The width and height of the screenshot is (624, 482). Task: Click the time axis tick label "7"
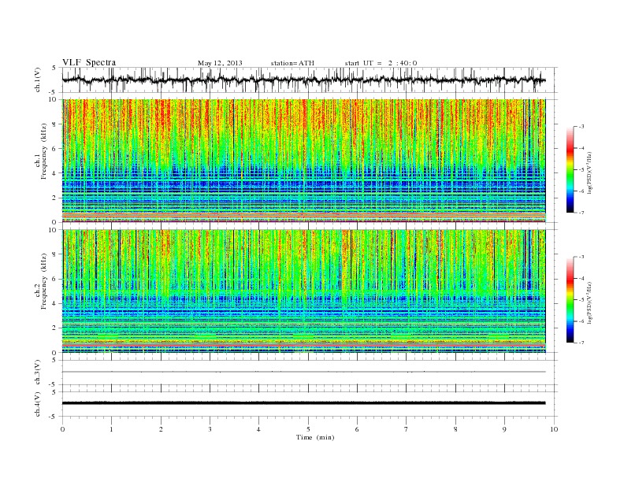pos(407,429)
